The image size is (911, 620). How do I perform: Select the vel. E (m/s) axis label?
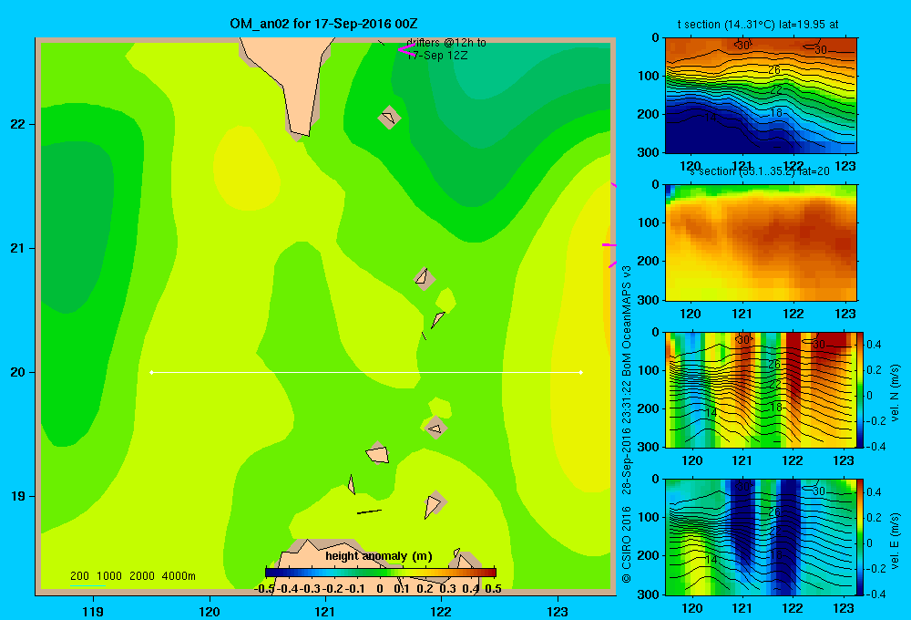[x=896, y=540]
